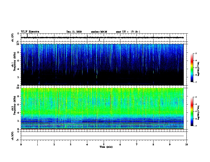Click the 'ch.1(V)' waveform axis label
210x162 pixels.
(x=13, y=38)
